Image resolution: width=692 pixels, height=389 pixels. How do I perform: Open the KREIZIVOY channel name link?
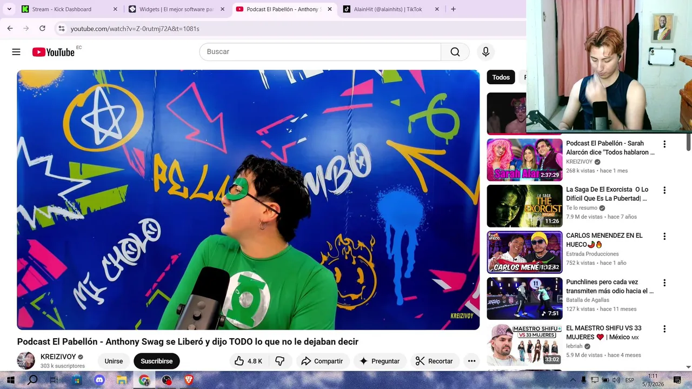click(x=58, y=357)
